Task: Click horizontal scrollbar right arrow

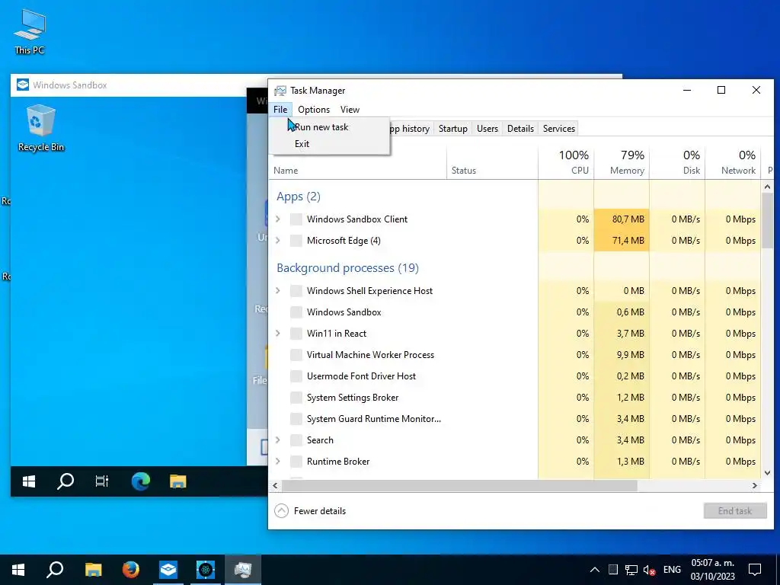Action: coord(755,485)
